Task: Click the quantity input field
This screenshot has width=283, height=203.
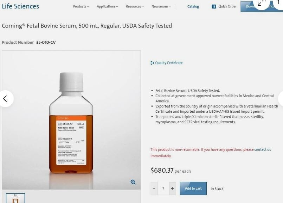Action: coord(163,189)
